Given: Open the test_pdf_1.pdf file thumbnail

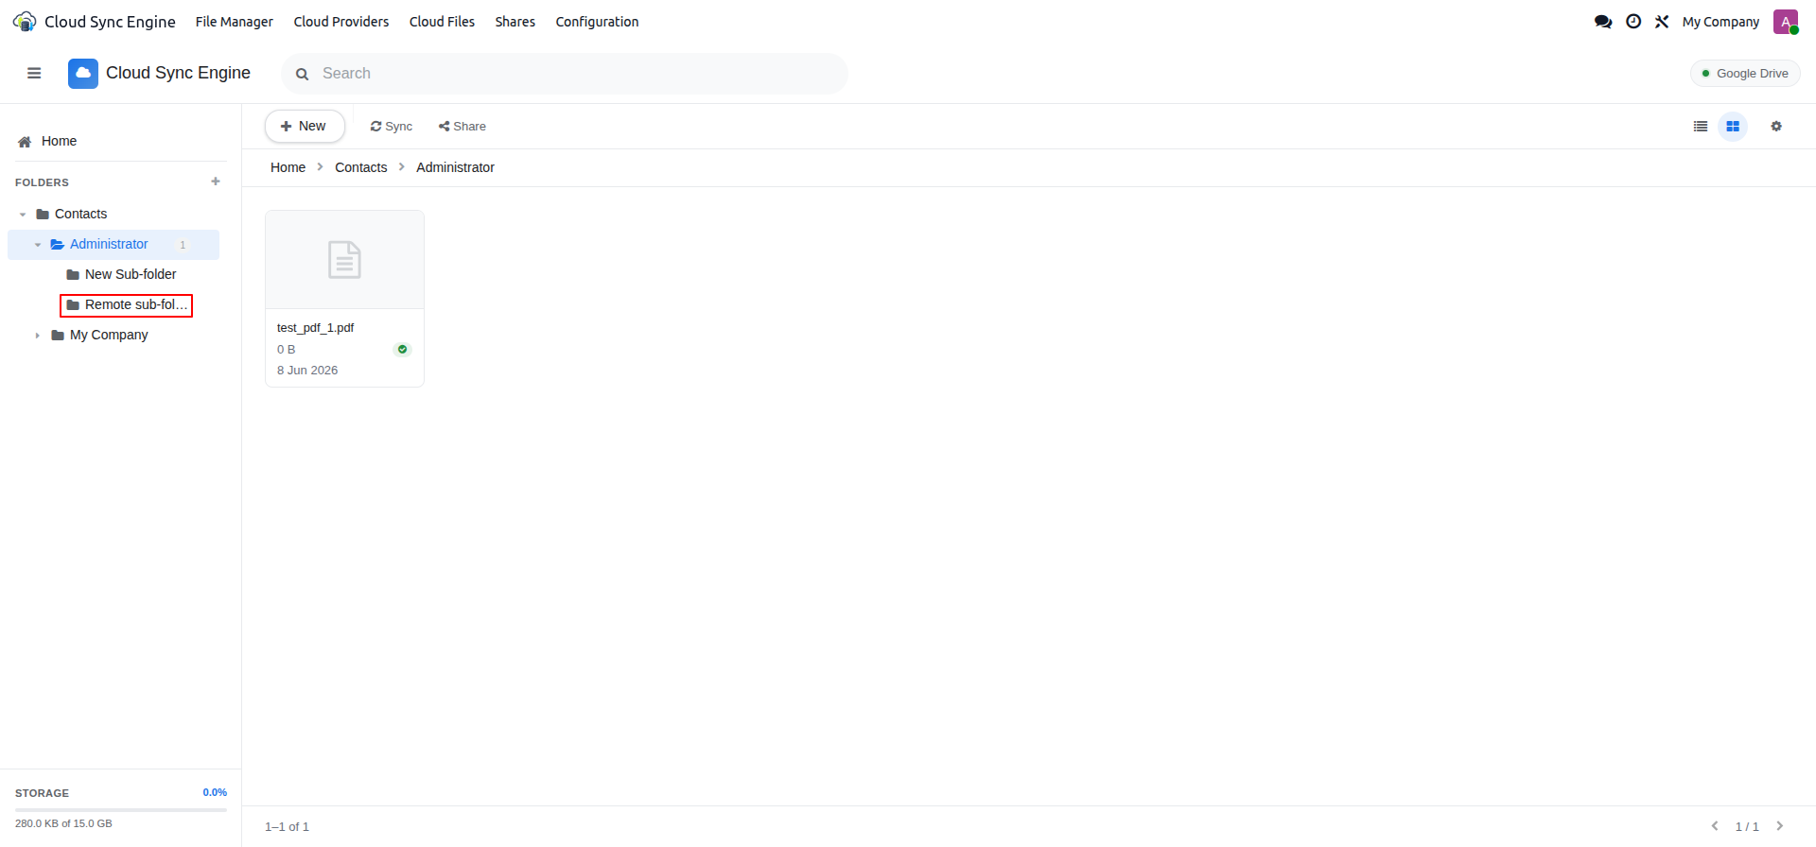Looking at the screenshot, I should pyautogui.click(x=344, y=260).
